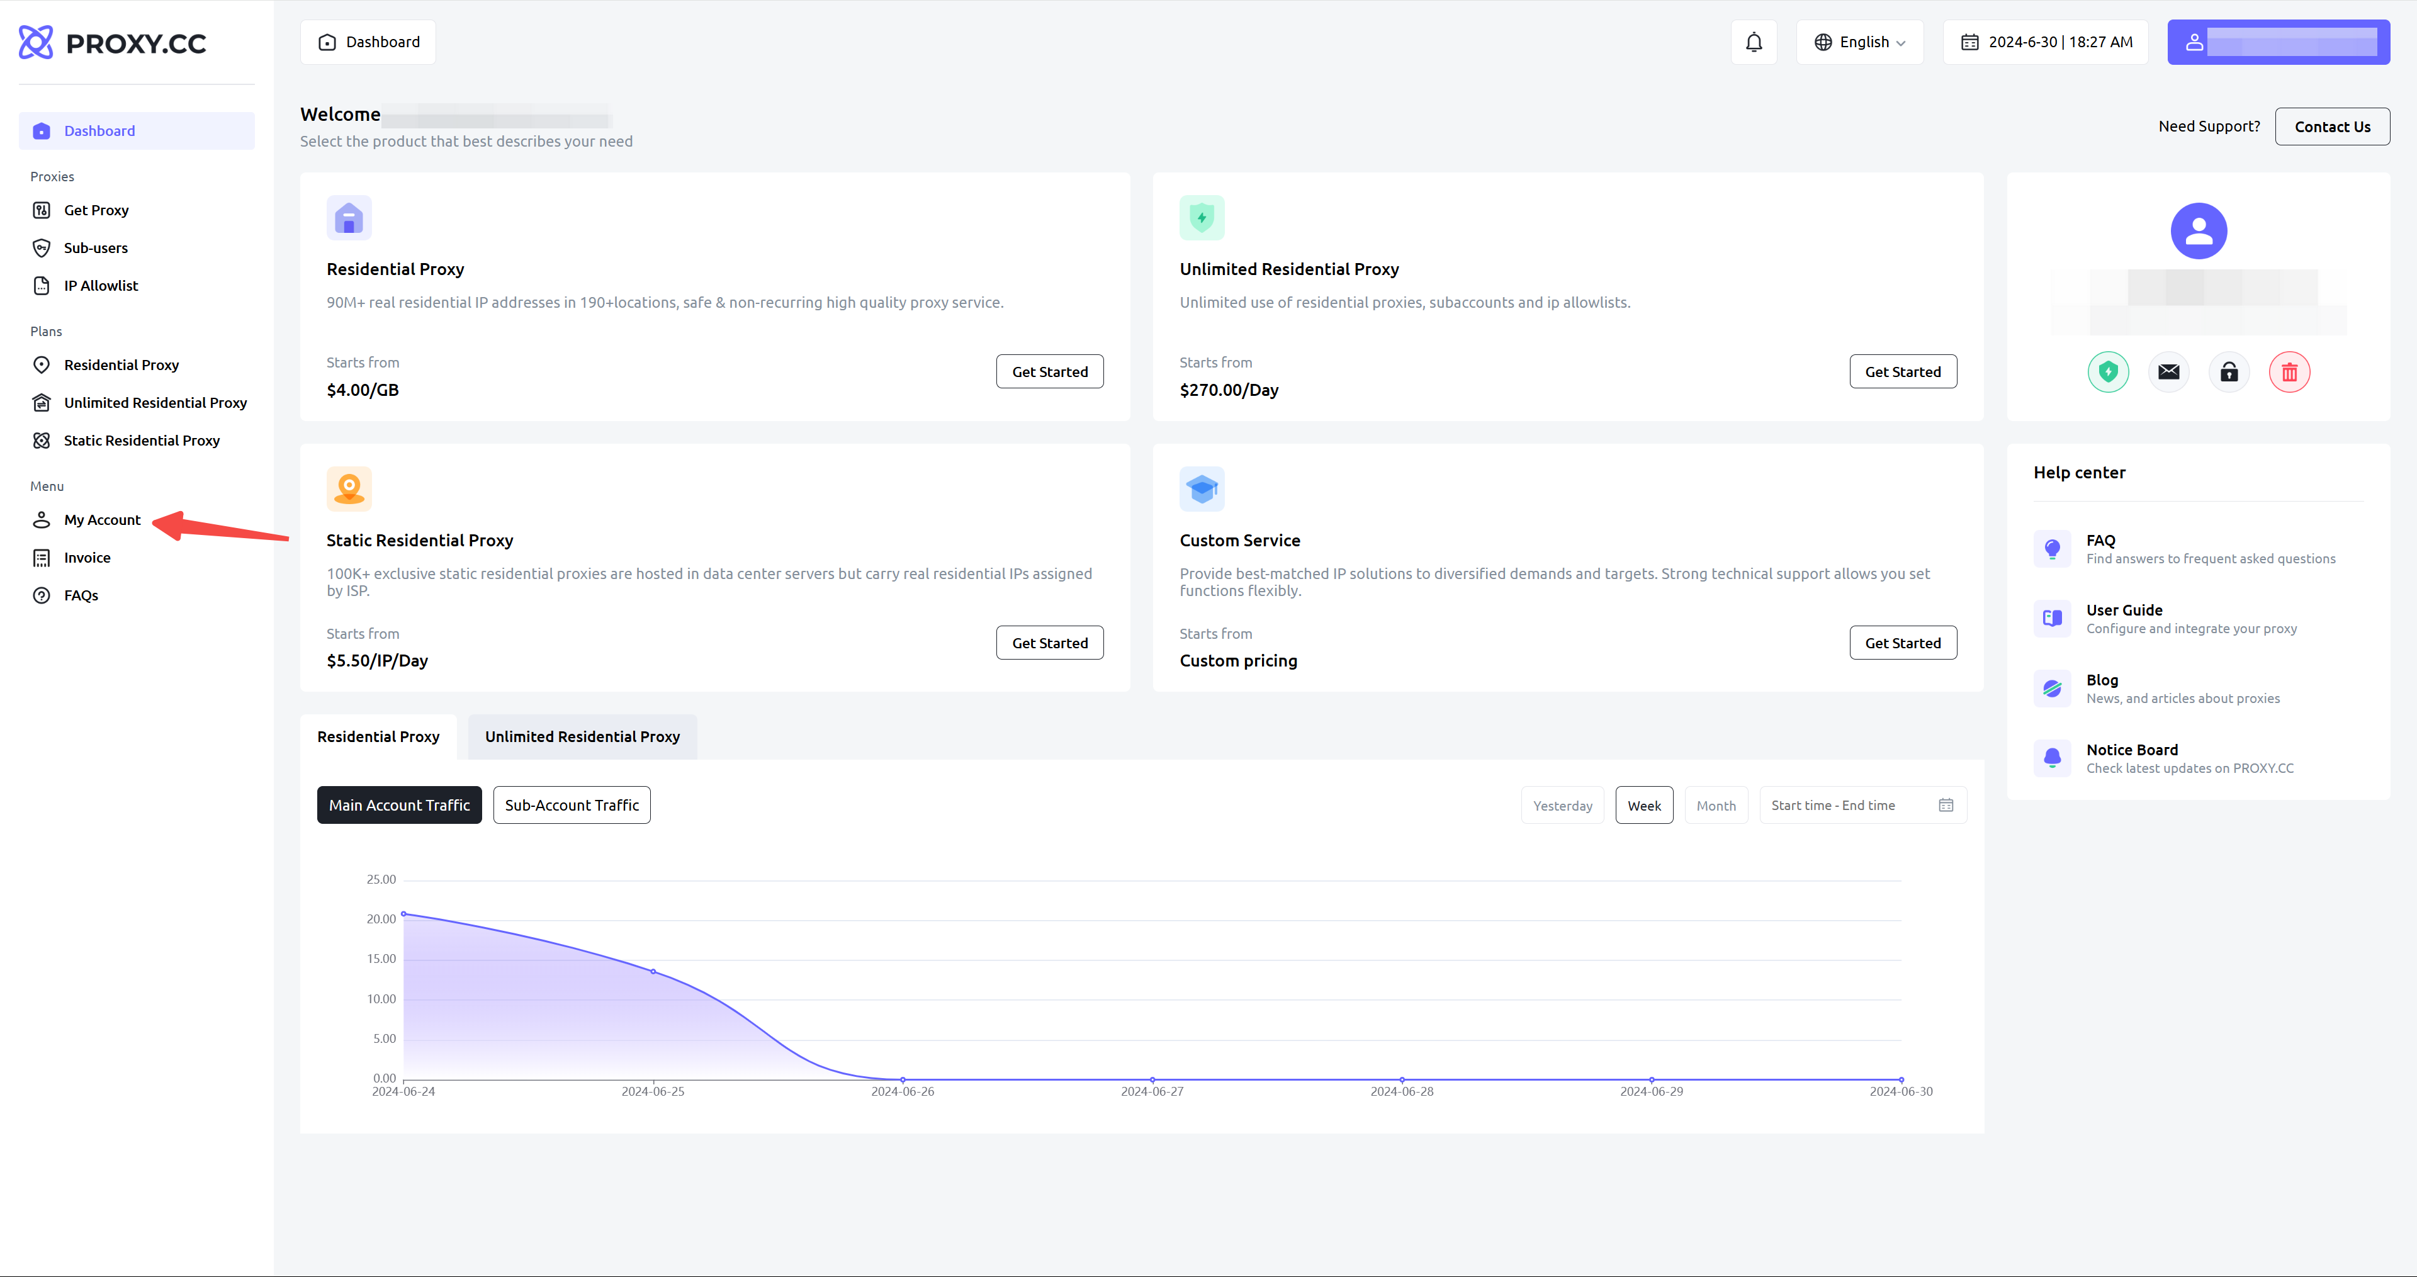Open the notification bell
This screenshot has width=2417, height=1277.
pyautogui.click(x=1754, y=42)
